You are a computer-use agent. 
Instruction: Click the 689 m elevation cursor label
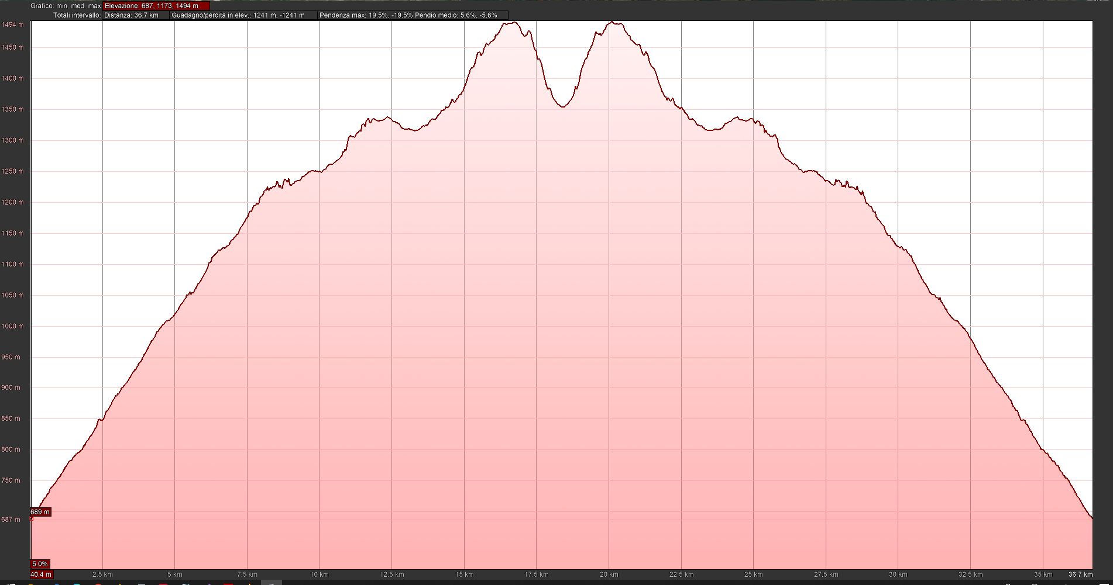pos(40,512)
